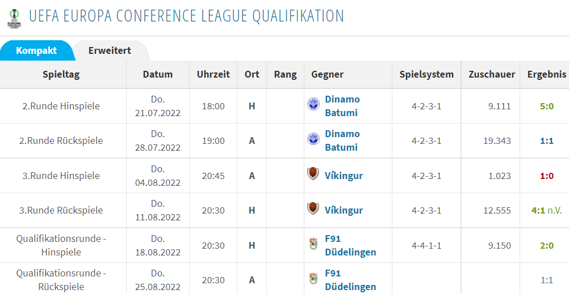This screenshot has height=294, width=569.
Task: Click the F91 Düdelingen crest in the 18.08.2022 row
Action: (313, 244)
